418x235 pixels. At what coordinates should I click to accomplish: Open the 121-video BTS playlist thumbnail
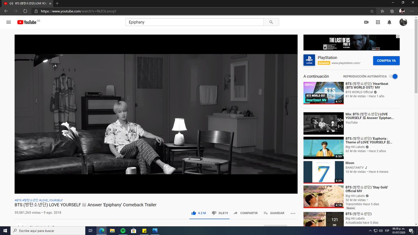[324, 219]
